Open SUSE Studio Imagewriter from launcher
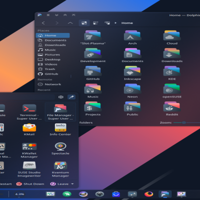Image resolution: width=200 pixels, height=200 pixels. [29, 169]
